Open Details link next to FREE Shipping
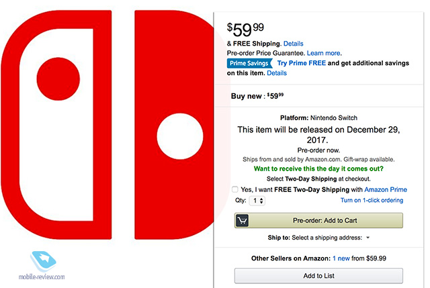 pyautogui.click(x=293, y=44)
